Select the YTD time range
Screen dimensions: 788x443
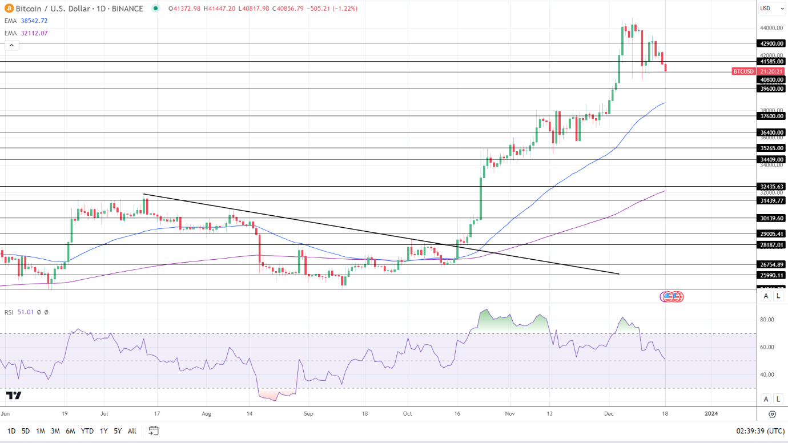[87, 431]
